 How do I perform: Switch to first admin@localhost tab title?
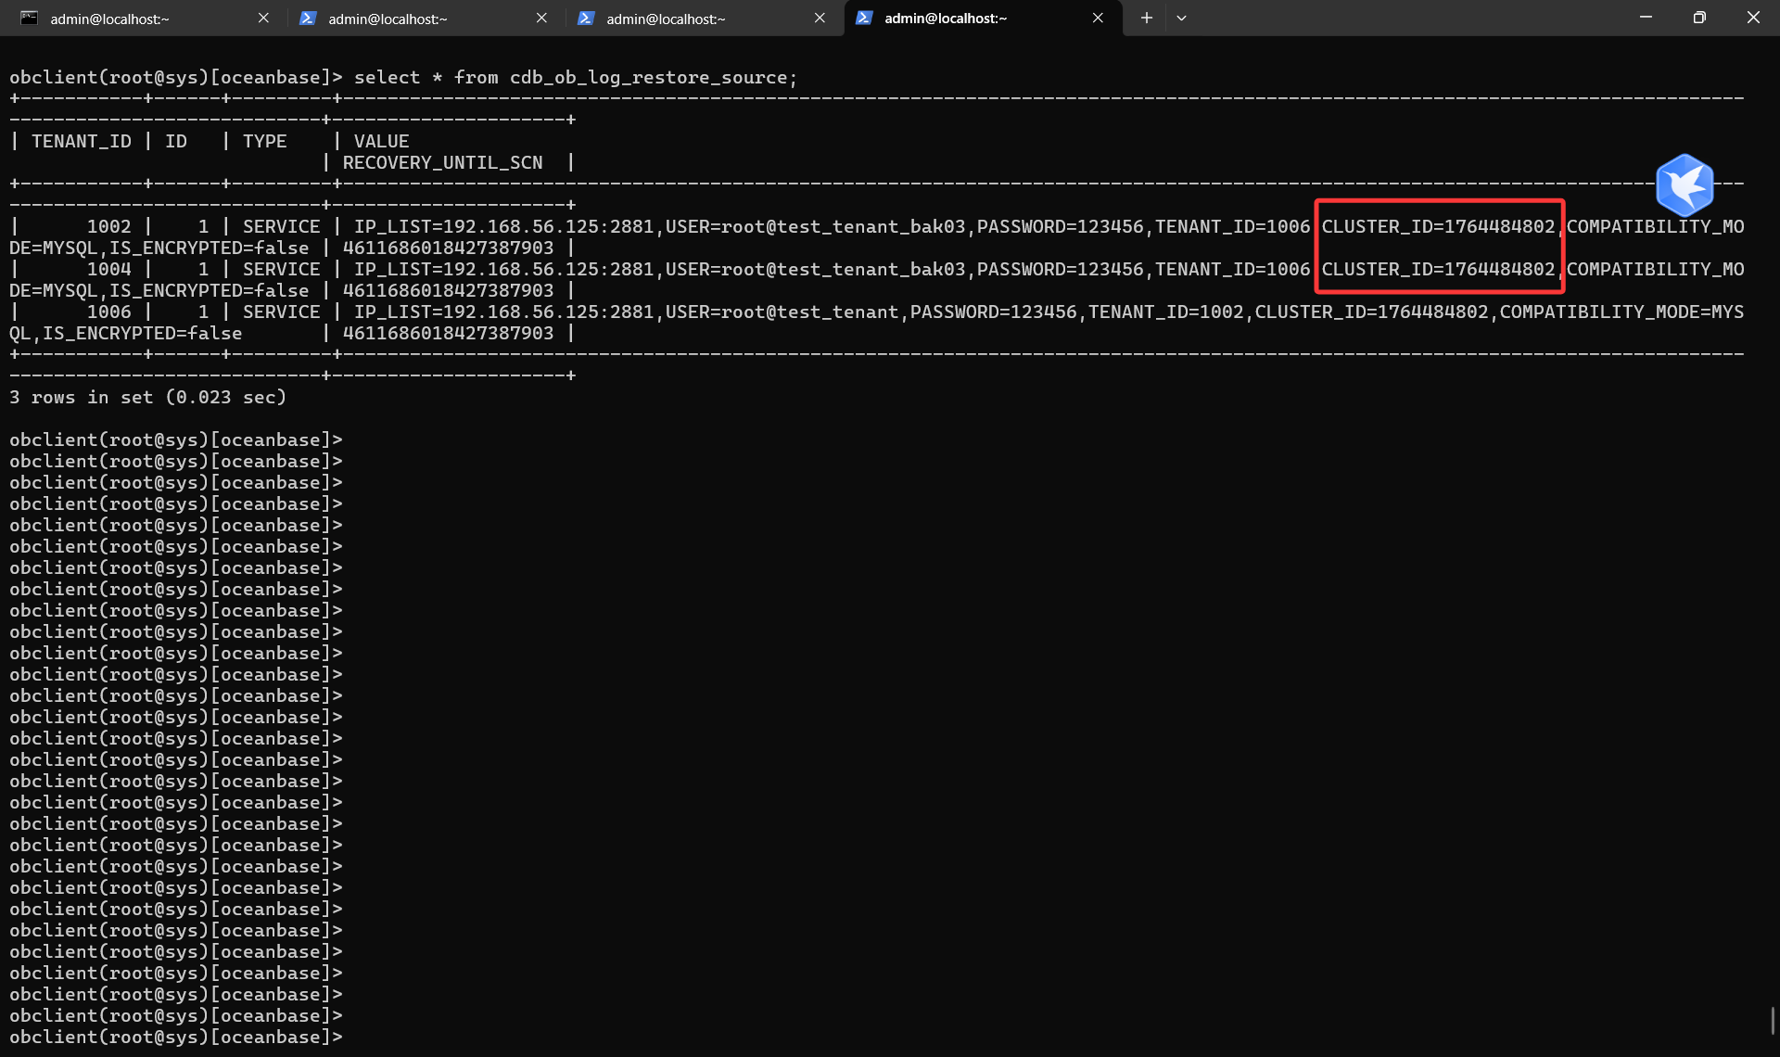109,19
